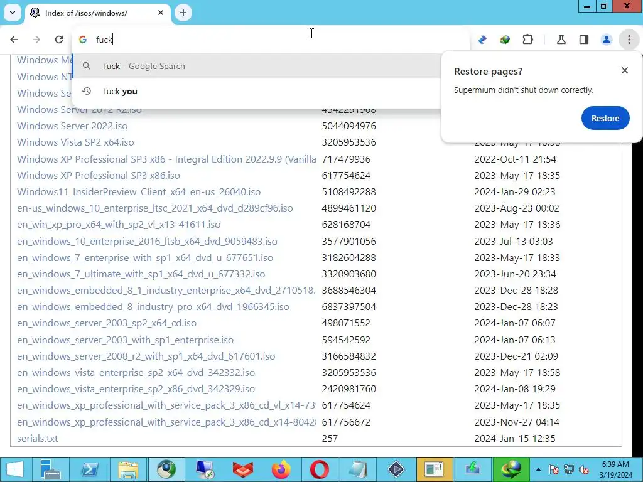The image size is (643, 482).
Task: Select the Google Search suggestion row
Action: pos(257,66)
